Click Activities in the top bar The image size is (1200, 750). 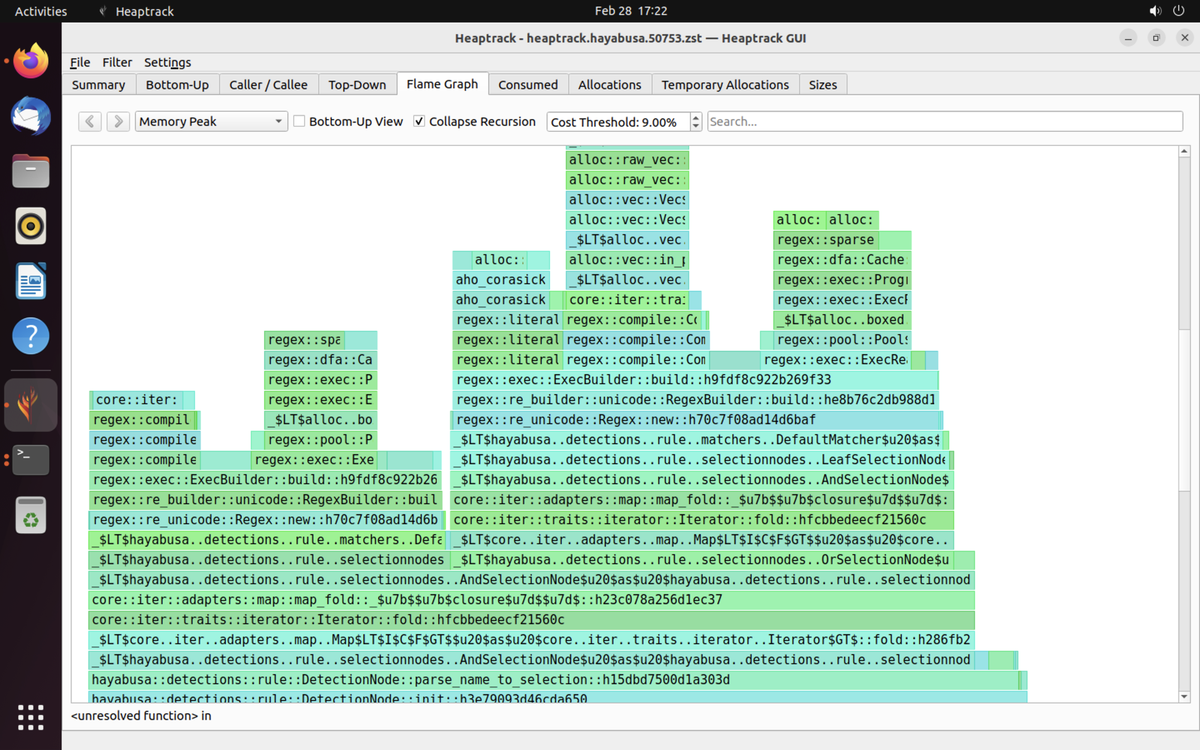[41, 11]
